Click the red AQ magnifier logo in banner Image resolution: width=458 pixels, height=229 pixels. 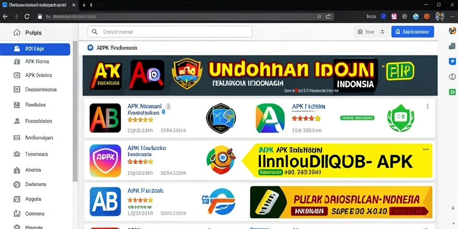[147, 75]
